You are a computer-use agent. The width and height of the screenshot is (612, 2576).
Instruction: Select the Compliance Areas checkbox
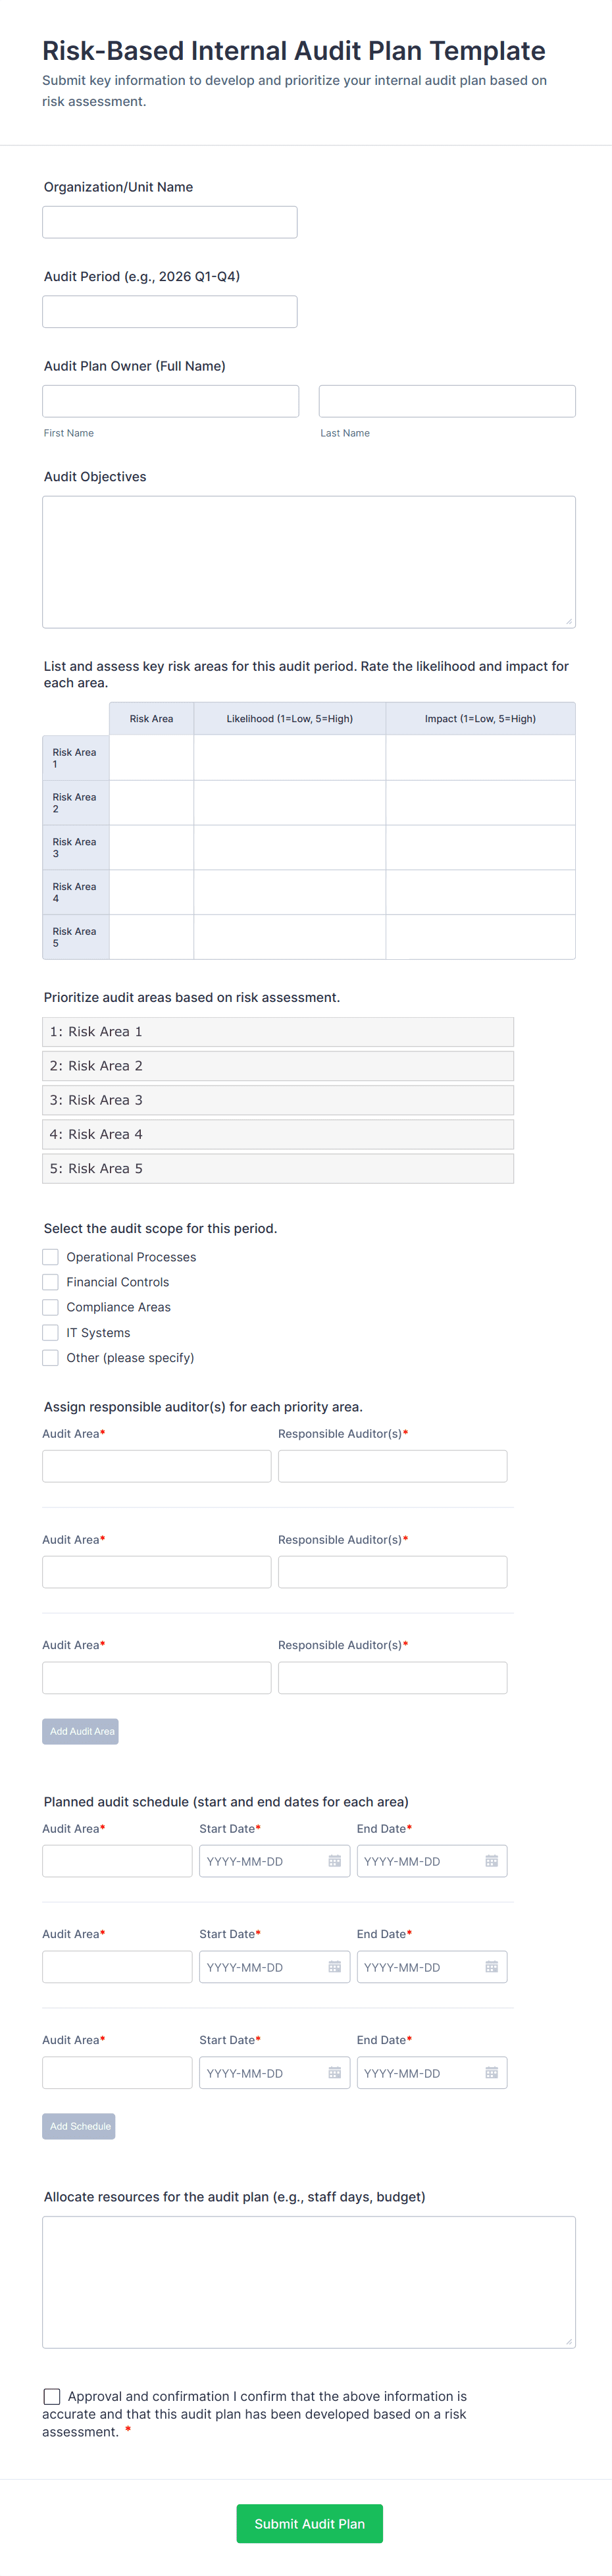[x=51, y=1307]
